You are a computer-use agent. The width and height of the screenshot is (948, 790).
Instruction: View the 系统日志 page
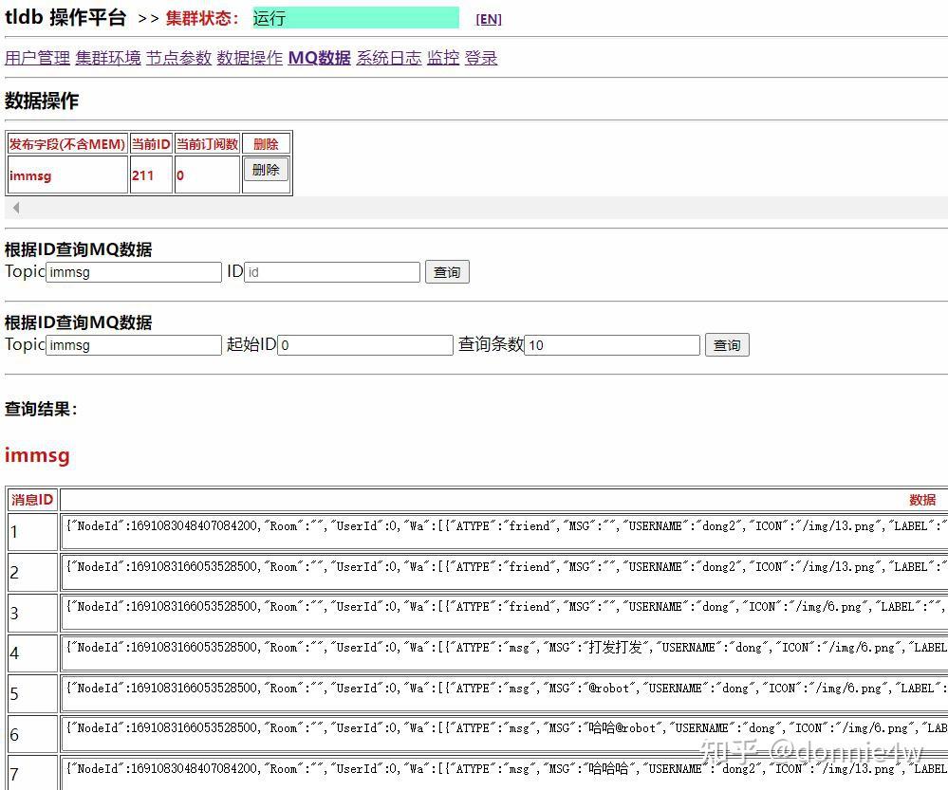point(388,58)
